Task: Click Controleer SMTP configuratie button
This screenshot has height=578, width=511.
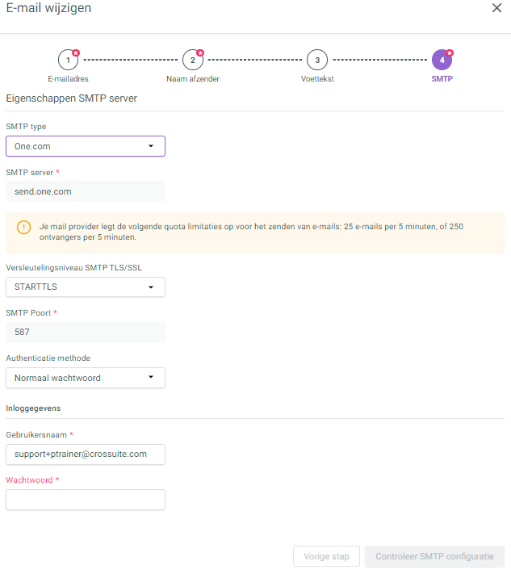Action: 434,556
